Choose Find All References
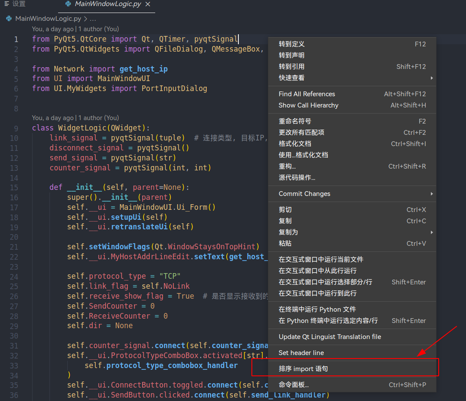This screenshot has width=466, height=401. coord(306,94)
